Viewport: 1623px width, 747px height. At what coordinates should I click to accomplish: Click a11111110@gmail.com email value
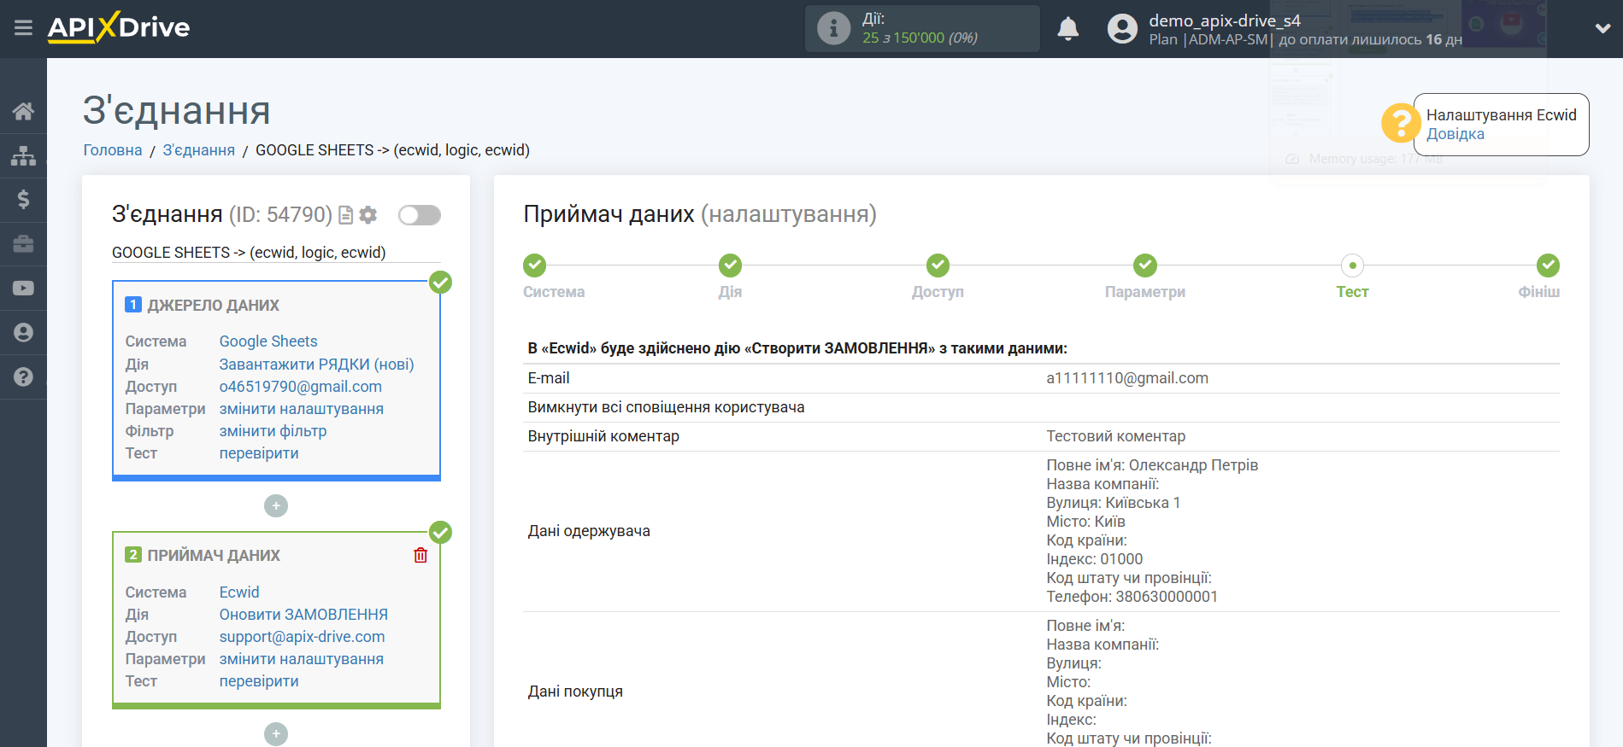coord(1127,378)
